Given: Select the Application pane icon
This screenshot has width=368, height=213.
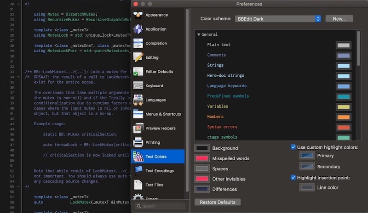Looking at the screenshot, I should point(138,29).
